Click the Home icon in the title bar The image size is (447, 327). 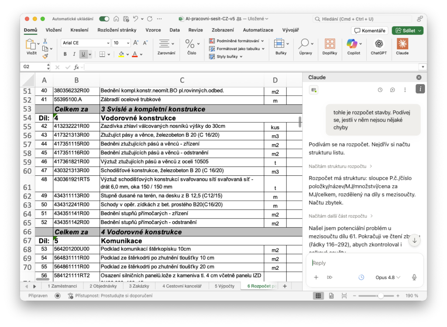(116, 19)
